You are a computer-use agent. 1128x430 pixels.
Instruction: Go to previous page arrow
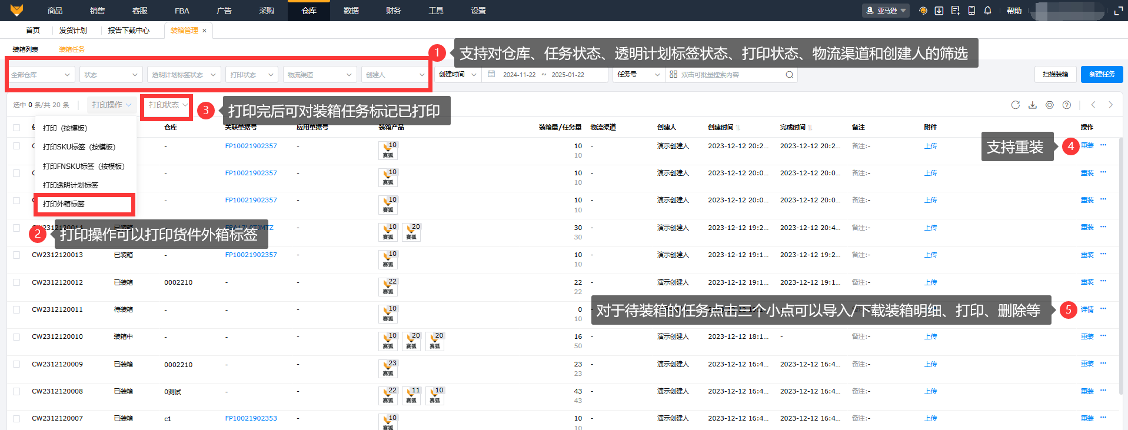pos(1093,105)
